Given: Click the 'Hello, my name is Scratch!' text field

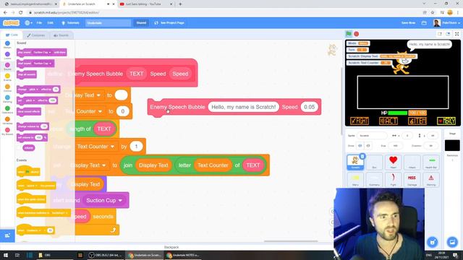Looking at the screenshot, I should tap(243, 107).
